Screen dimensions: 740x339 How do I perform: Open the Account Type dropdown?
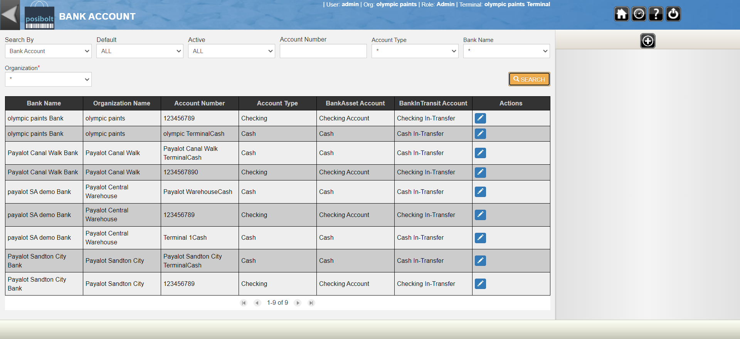[415, 51]
